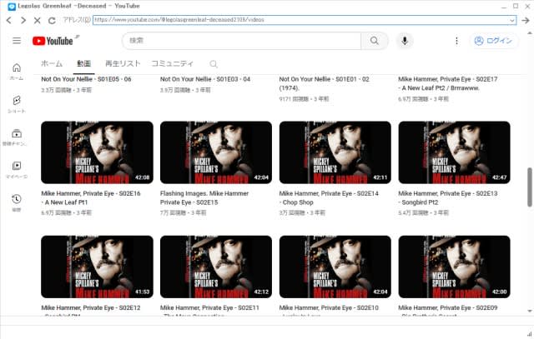Stop page loading with the X icon
534x339 pixels.
(37, 20)
